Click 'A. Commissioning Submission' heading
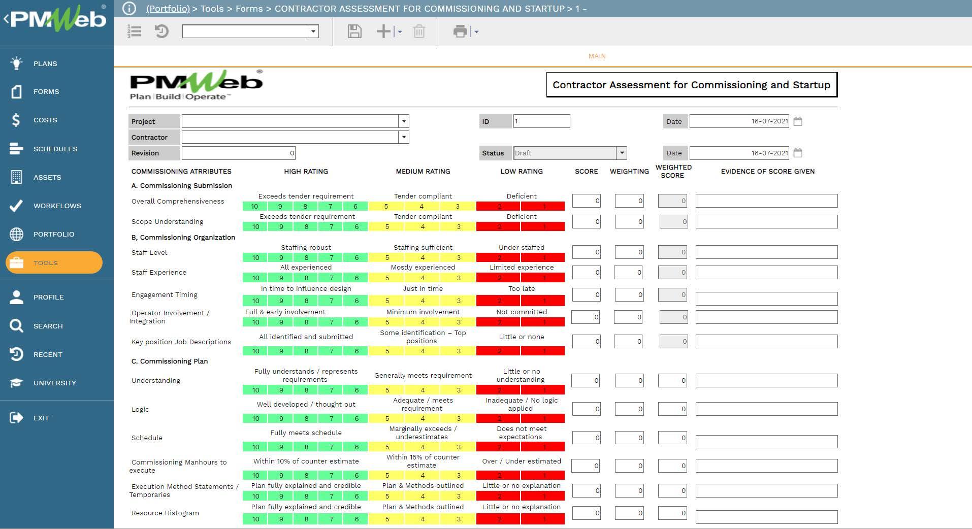This screenshot has width=972, height=529. 182,186
